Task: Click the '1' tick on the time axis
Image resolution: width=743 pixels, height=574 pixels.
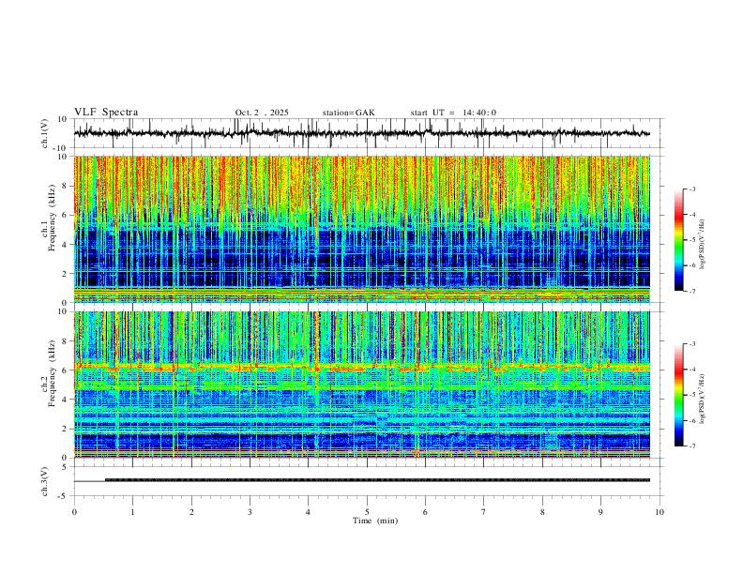Action: [x=132, y=512]
